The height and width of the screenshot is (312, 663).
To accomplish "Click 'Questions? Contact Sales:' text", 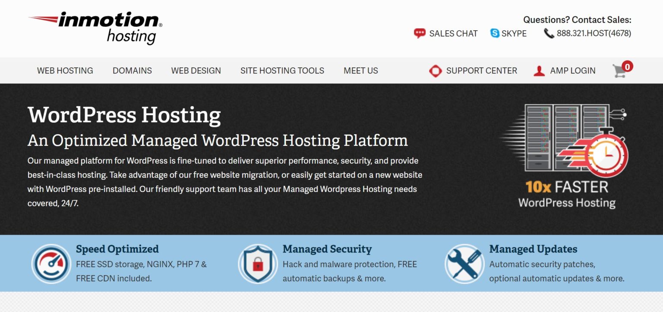I will pyautogui.click(x=577, y=20).
